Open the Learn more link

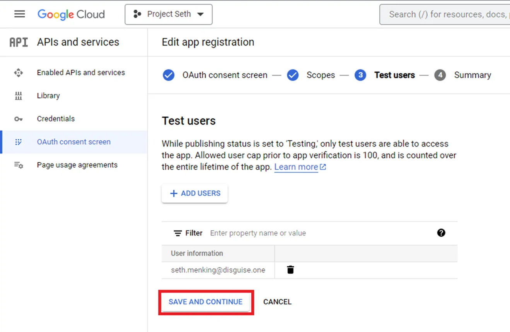click(x=296, y=167)
